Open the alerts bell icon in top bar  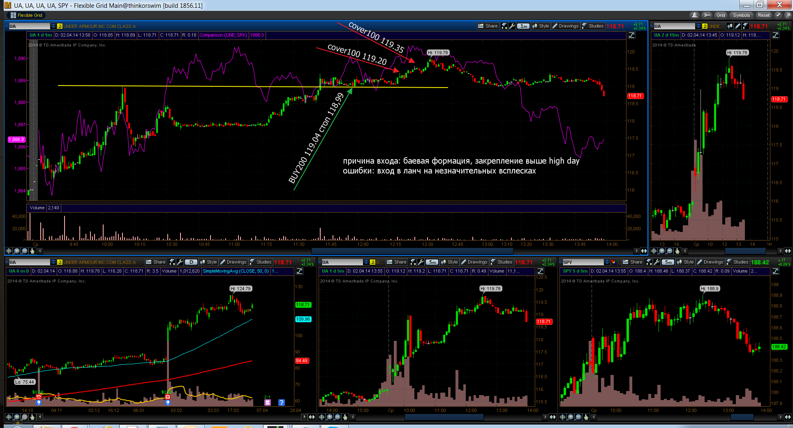(x=695, y=15)
